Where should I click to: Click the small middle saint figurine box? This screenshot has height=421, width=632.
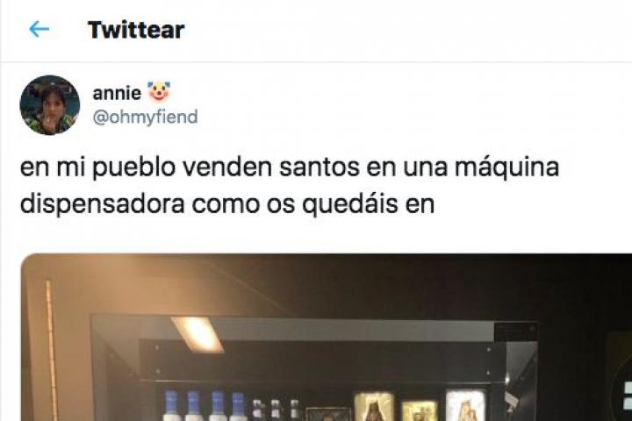click(x=420, y=410)
